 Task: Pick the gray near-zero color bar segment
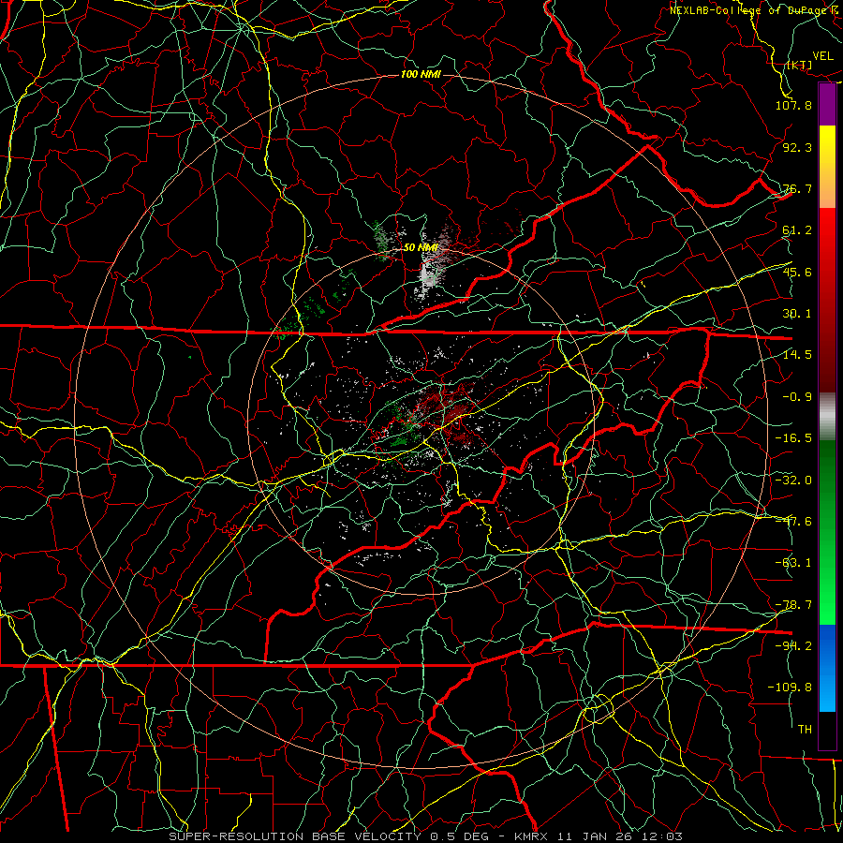[x=827, y=417]
